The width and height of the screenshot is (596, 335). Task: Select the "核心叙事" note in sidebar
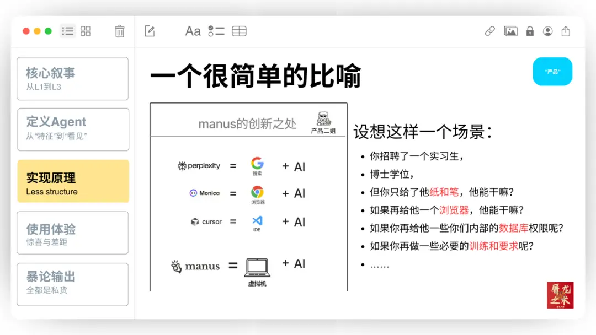coord(72,78)
